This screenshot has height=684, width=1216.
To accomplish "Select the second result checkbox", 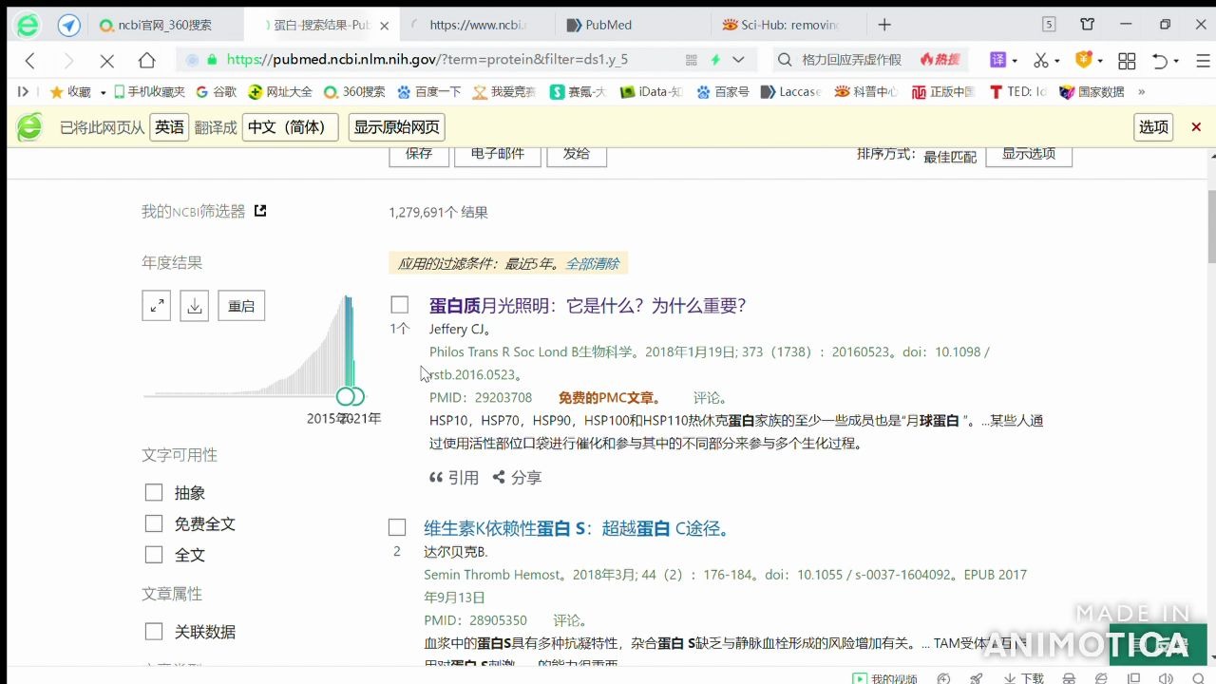I will point(397,527).
